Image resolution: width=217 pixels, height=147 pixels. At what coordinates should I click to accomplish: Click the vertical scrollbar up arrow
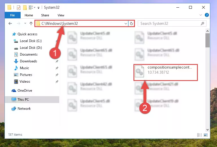pos(207,31)
